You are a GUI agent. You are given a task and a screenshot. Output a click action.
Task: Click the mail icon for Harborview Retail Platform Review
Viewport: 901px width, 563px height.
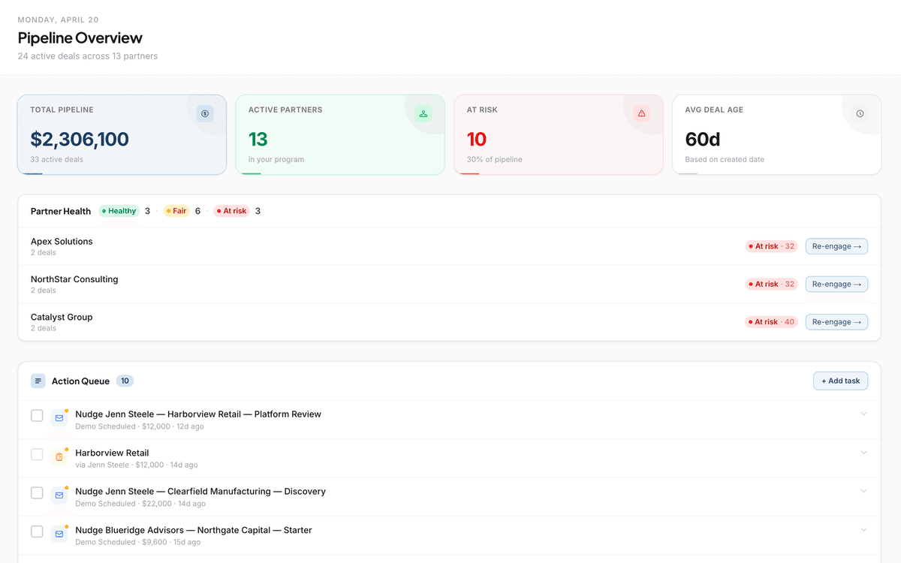tap(59, 418)
